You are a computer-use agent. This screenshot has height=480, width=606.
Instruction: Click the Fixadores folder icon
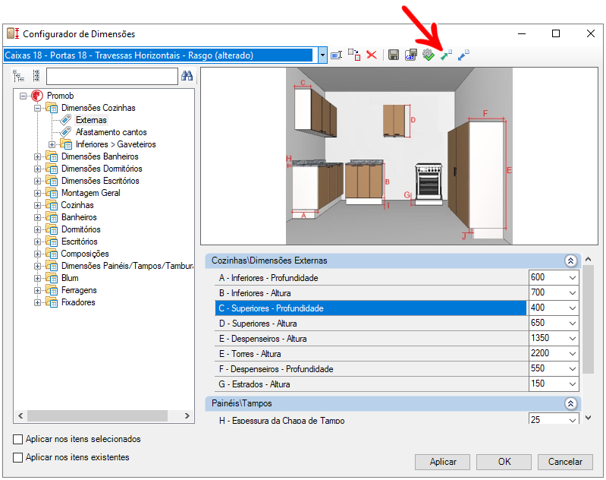point(52,302)
